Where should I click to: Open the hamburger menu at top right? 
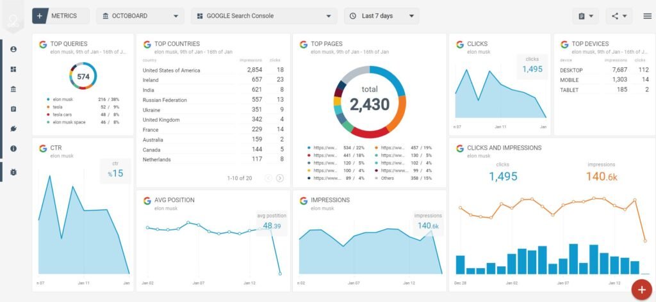pyautogui.click(x=647, y=16)
